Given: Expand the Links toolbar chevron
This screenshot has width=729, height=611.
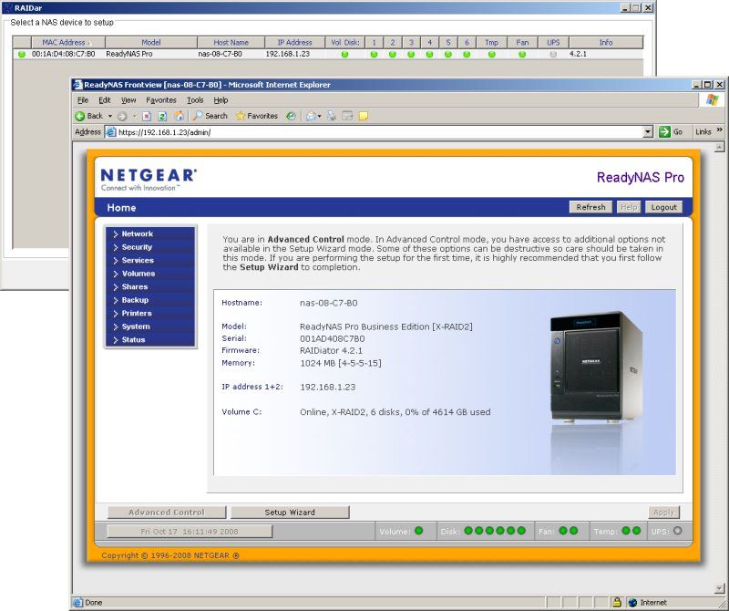Looking at the screenshot, I should click(719, 129).
